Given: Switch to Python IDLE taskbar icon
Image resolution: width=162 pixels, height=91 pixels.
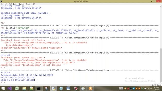Looking at the screenshot, I should (x=53, y=88).
